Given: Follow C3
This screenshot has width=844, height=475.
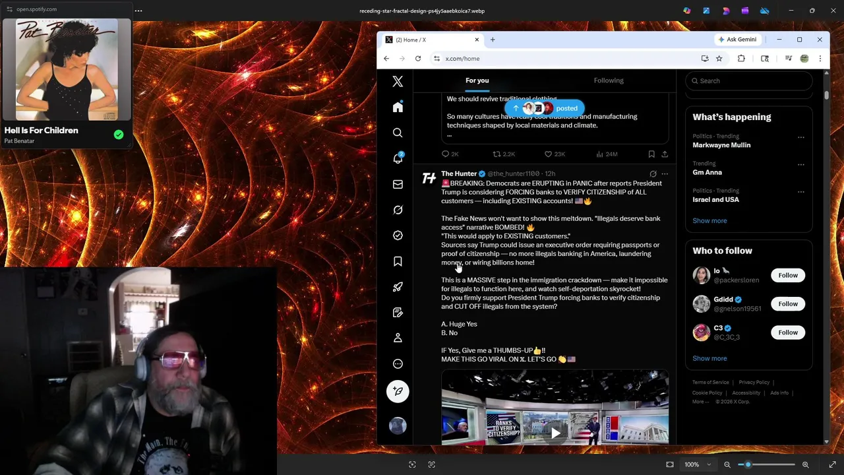Looking at the screenshot, I should 788,332.
